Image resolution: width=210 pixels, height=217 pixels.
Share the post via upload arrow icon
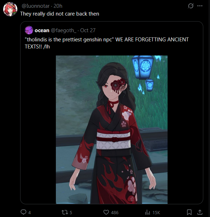200,212
